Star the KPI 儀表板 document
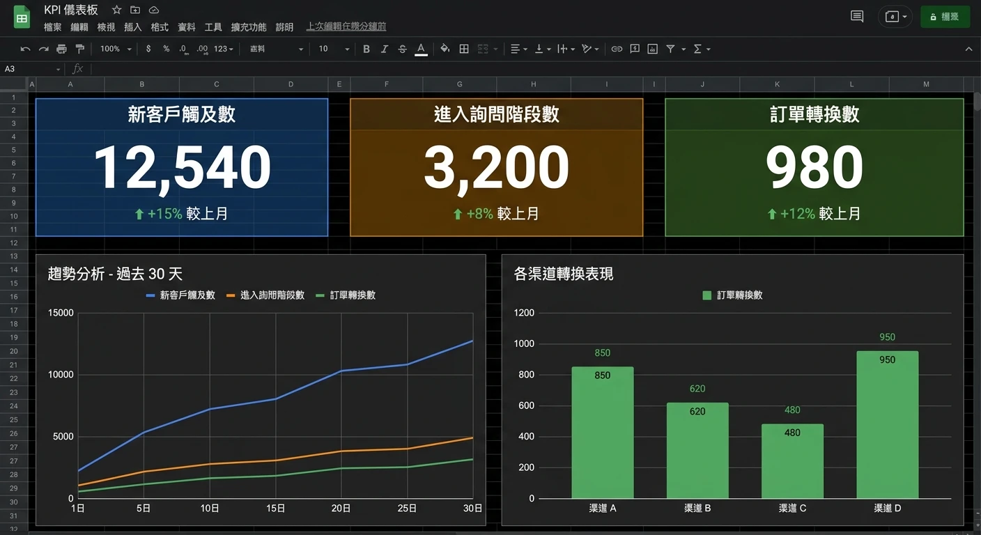 click(x=116, y=10)
